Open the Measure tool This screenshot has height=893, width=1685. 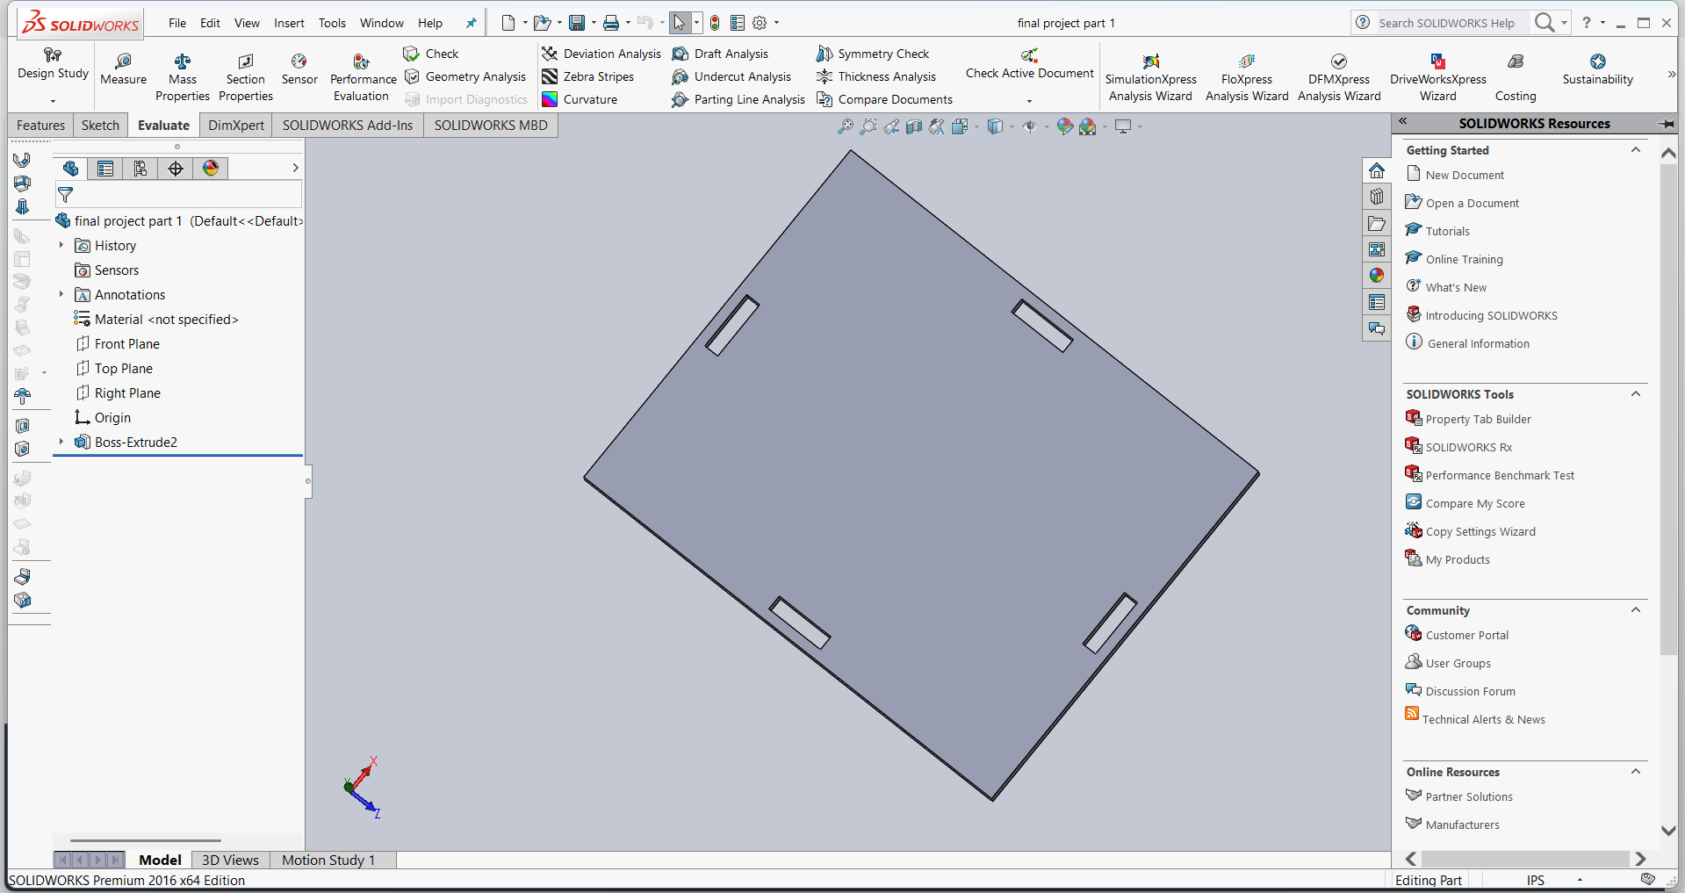pyautogui.click(x=123, y=69)
